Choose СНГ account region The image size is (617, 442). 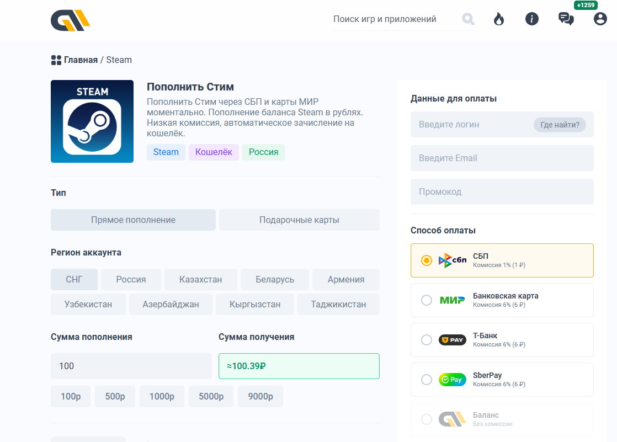[74, 279]
